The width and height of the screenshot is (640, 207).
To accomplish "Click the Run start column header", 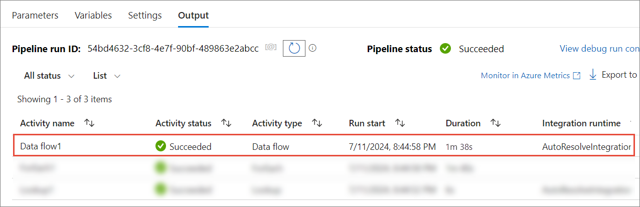I will 367,123.
